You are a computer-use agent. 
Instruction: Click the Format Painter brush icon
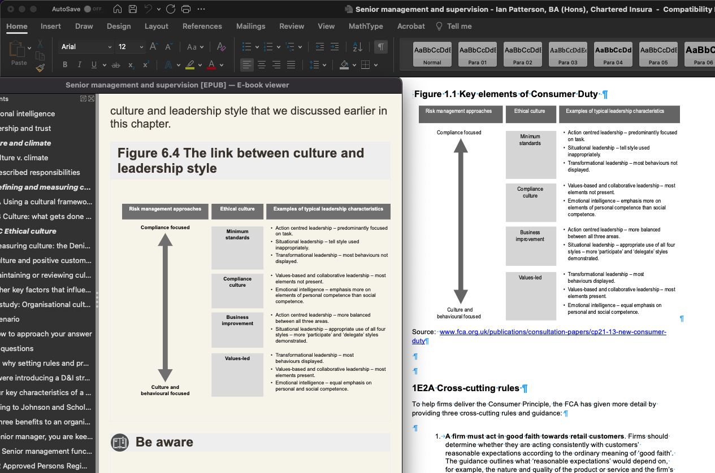point(40,68)
